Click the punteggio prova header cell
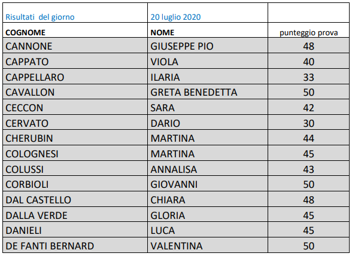Image resolution: width=352 pixels, height=256 pixels. click(x=308, y=30)
